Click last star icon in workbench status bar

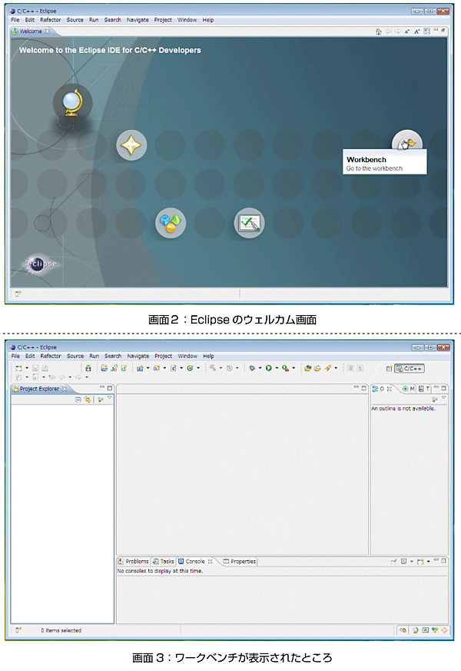click(x=445, y=630)
